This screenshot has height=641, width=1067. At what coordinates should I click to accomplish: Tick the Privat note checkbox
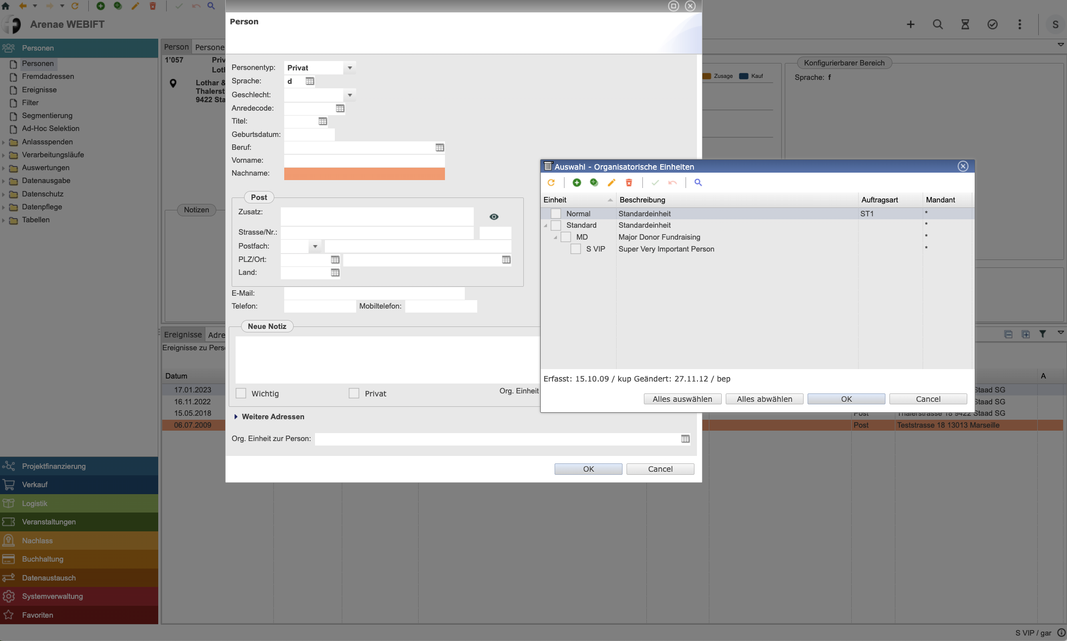pyautogui.click(x=354, y=393)
